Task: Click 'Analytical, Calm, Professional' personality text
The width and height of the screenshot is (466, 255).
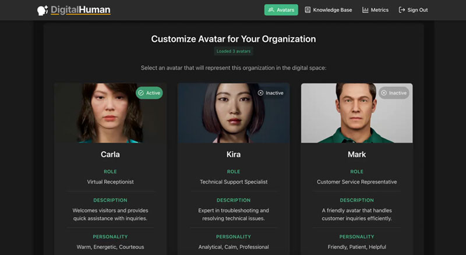Action: click(234, 247)
